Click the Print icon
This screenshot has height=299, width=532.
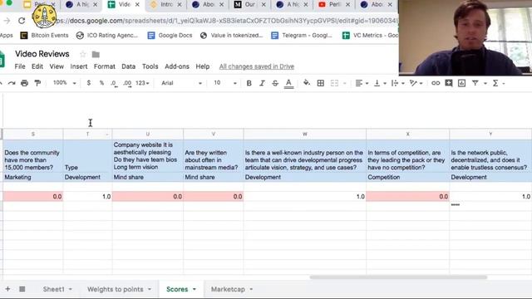click(24, 83)
